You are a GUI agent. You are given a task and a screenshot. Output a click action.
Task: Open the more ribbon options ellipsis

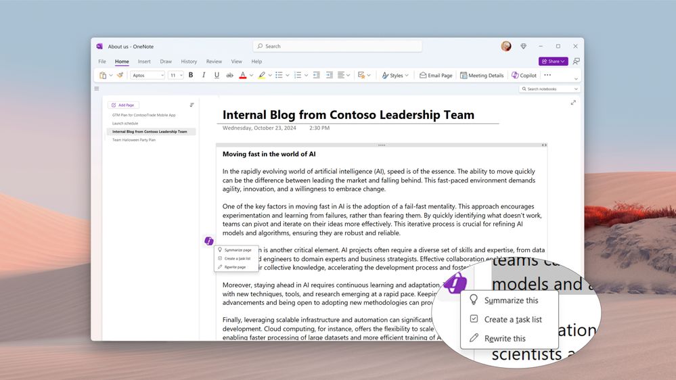point(547,75)
